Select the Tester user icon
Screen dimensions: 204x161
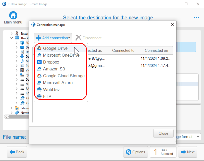coord(17,33)
